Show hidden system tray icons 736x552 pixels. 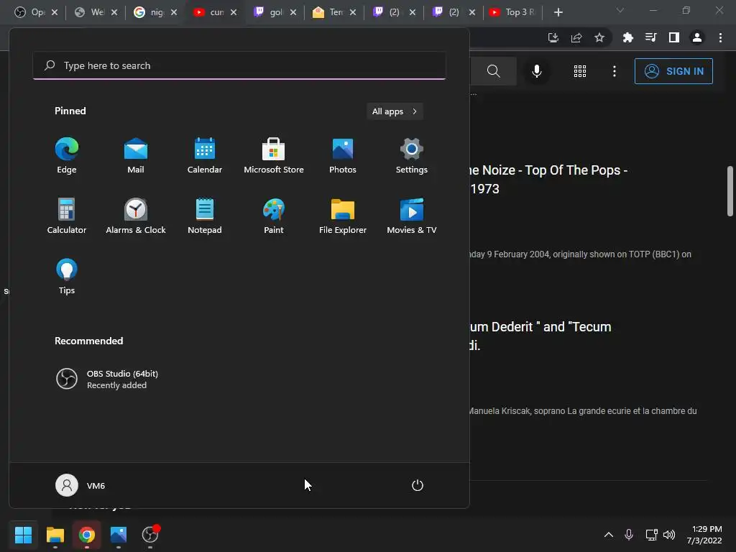608,535
